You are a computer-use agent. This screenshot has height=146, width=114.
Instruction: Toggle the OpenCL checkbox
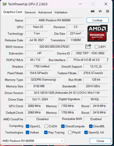28,126
